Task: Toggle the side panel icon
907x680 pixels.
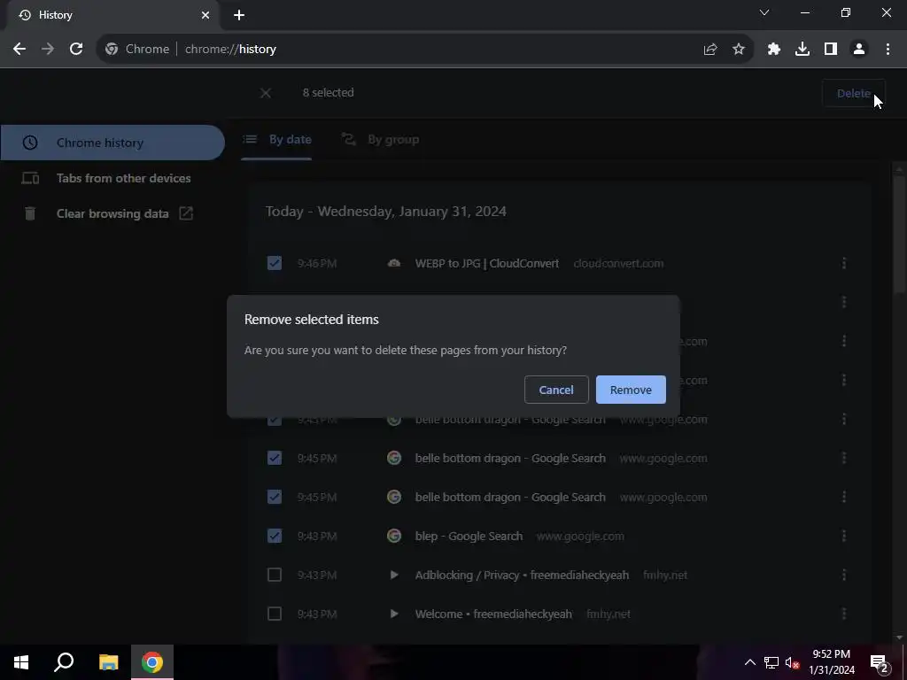Action: [x=831, y=50]
